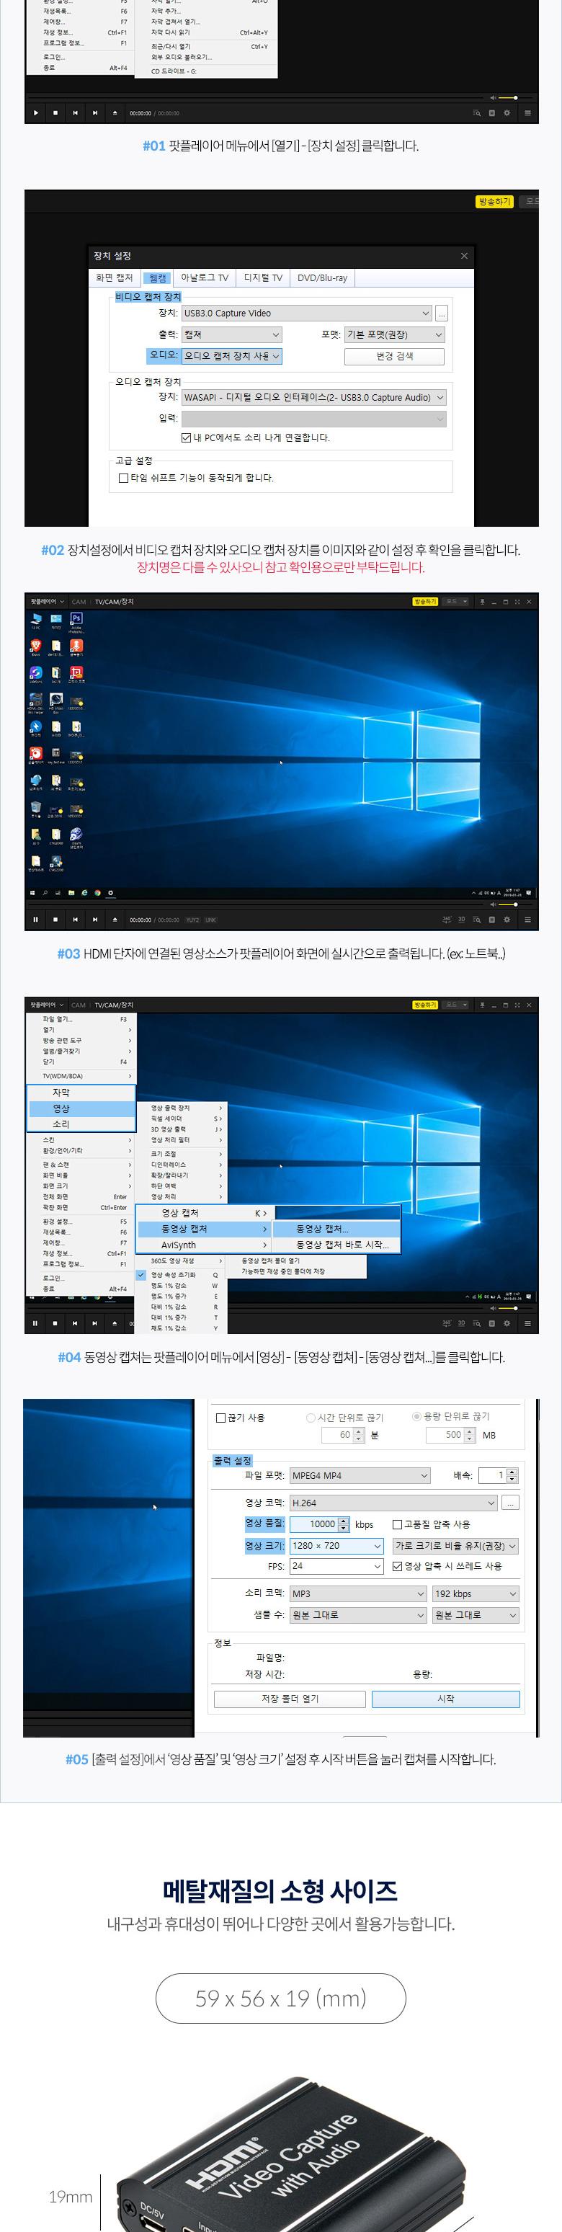
Task: Click the next-track icon in the step 03 player
Action: [95, 920]
